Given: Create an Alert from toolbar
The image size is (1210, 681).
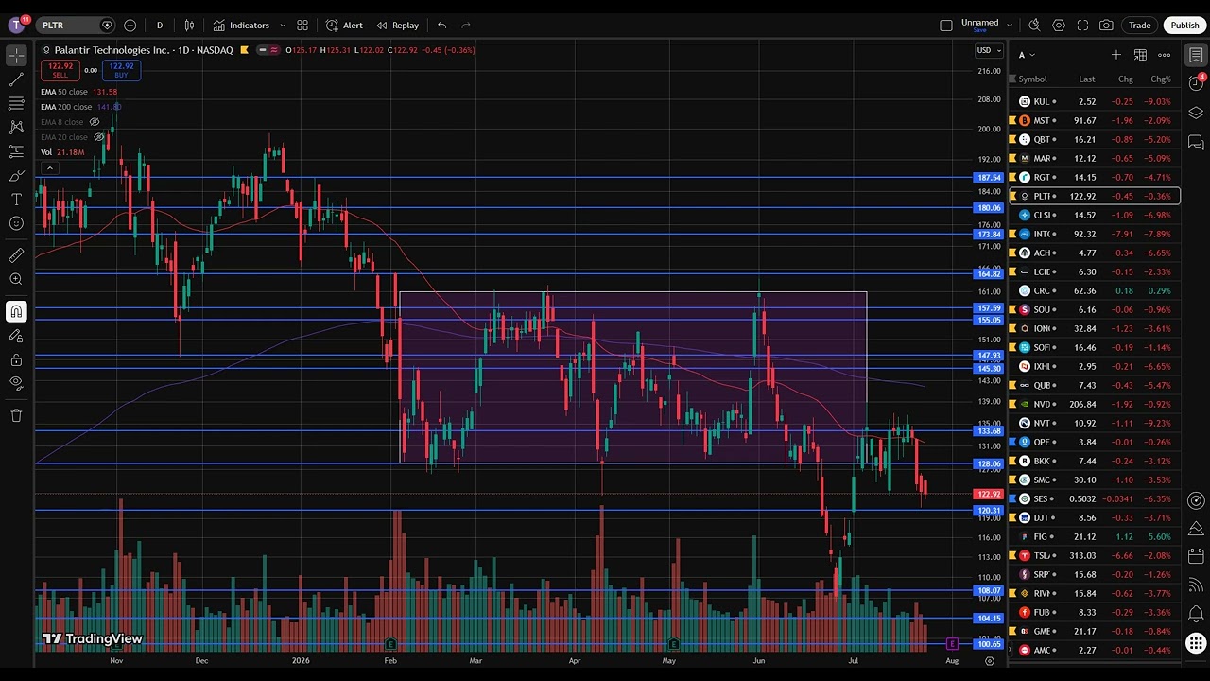Looking at the screenshot, I should pyautogui.click(x=344, y=26).
